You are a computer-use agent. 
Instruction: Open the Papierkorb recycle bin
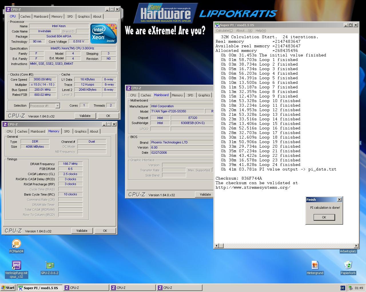348,268
